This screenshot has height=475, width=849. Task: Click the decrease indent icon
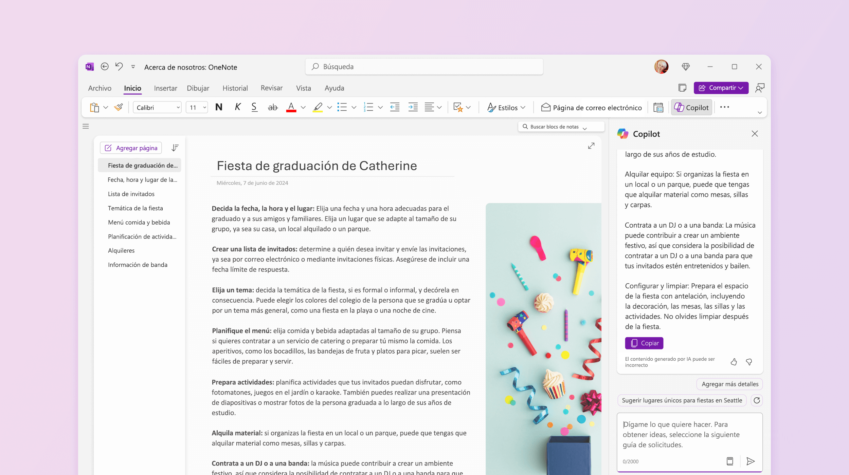tap(395, 107)
